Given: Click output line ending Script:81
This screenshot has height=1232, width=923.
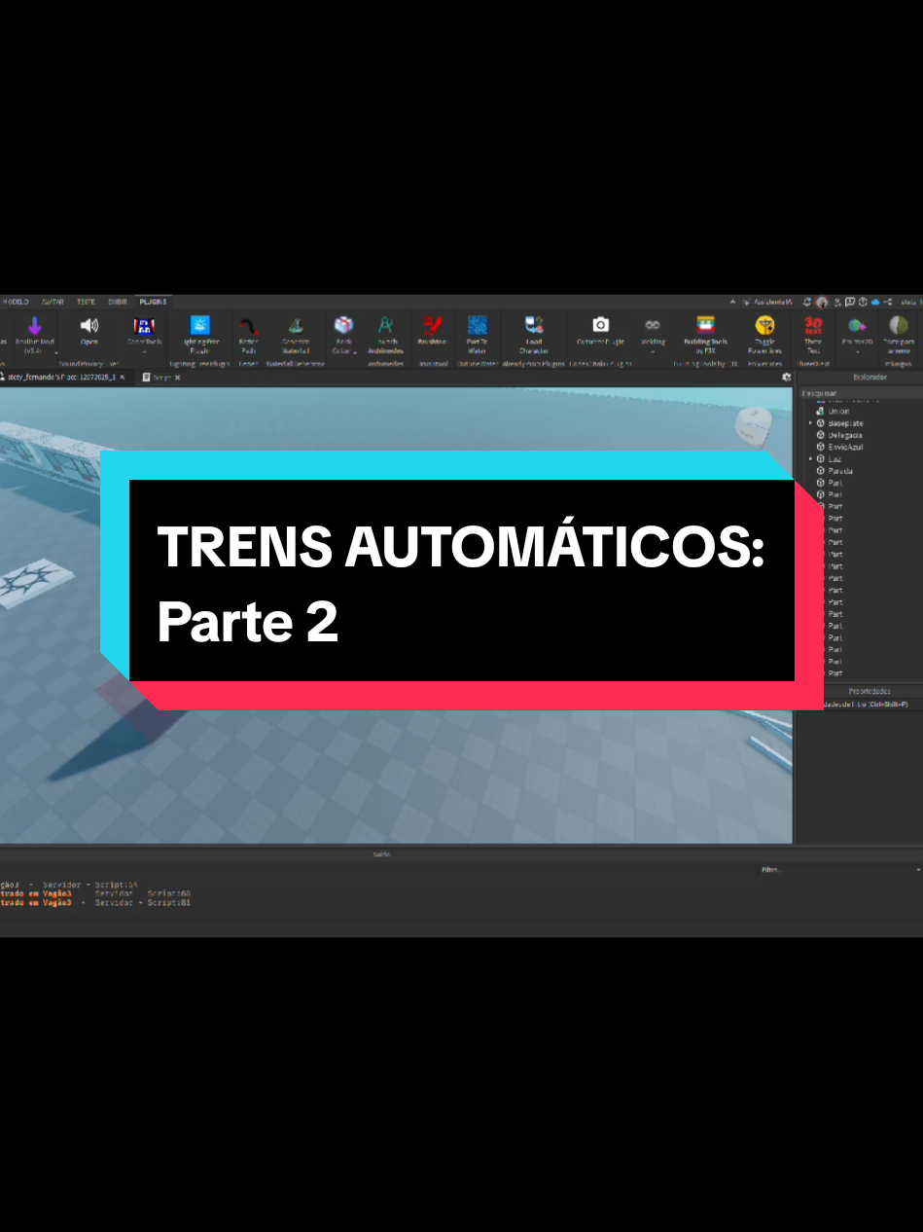Looking at the screenshot, I should pyautogui.click(x=95, y=902).
